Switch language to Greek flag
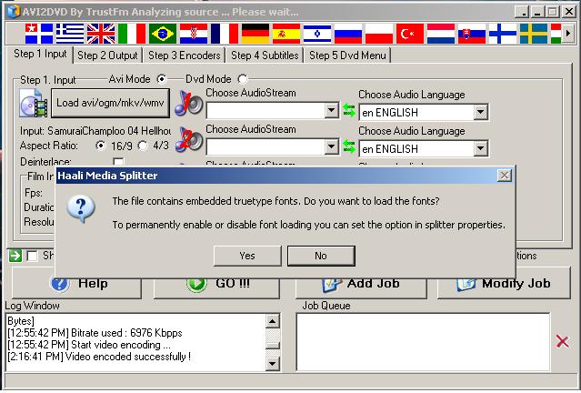The width and height of the screenshot is (581, 393). click(x=70, y=34)
